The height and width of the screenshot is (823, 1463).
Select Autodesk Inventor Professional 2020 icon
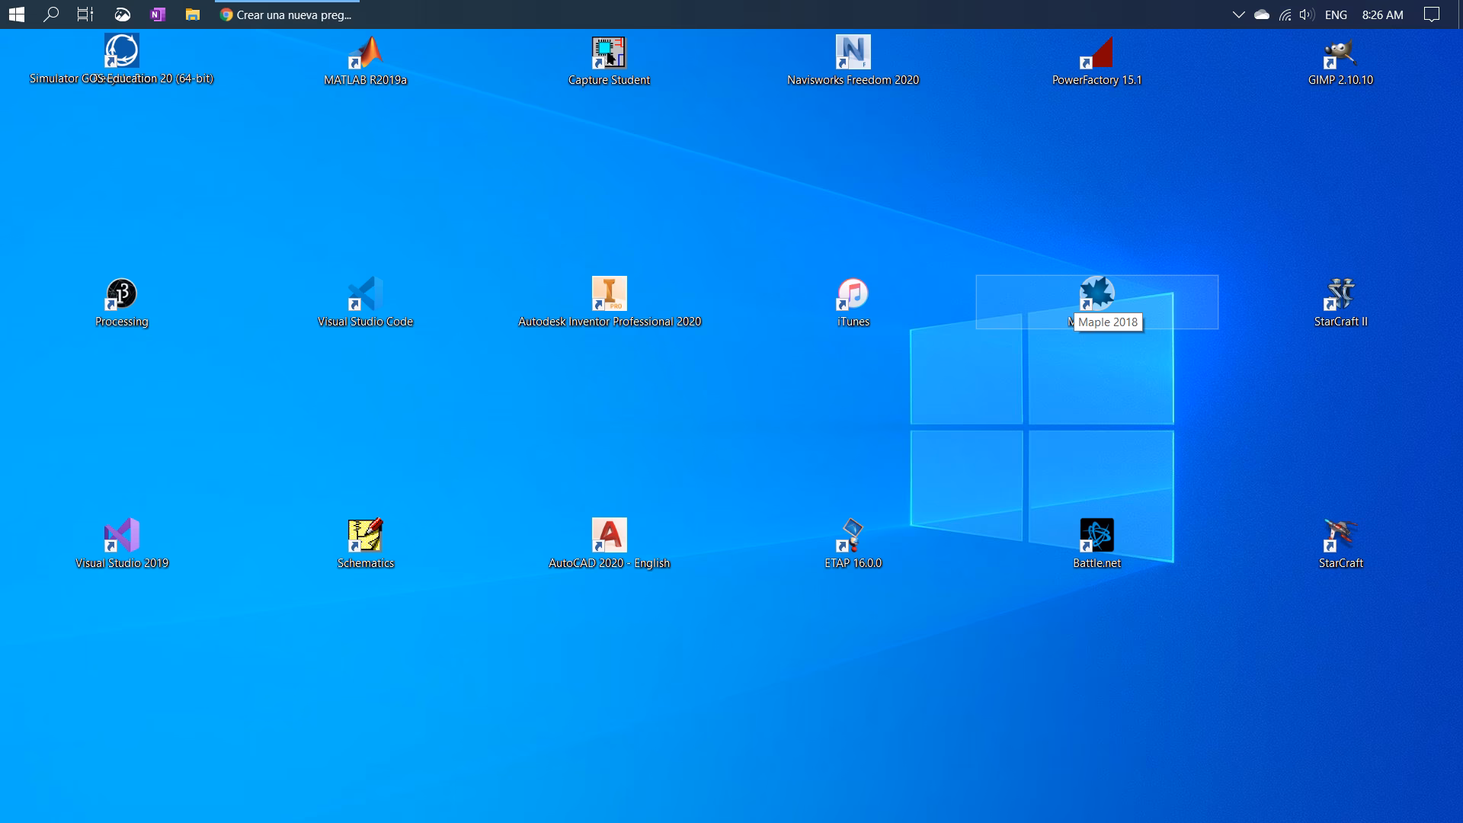click(610, 303)
